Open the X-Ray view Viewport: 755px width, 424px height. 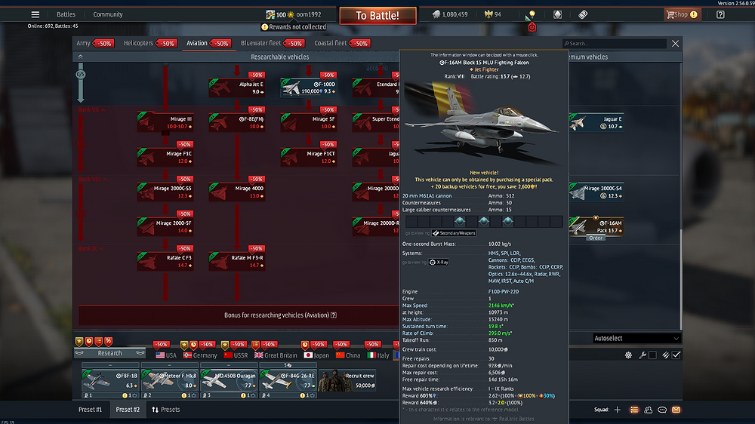coord(439,263)
